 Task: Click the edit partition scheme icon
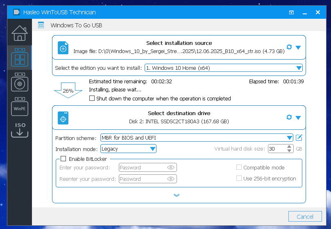(299, 138)
